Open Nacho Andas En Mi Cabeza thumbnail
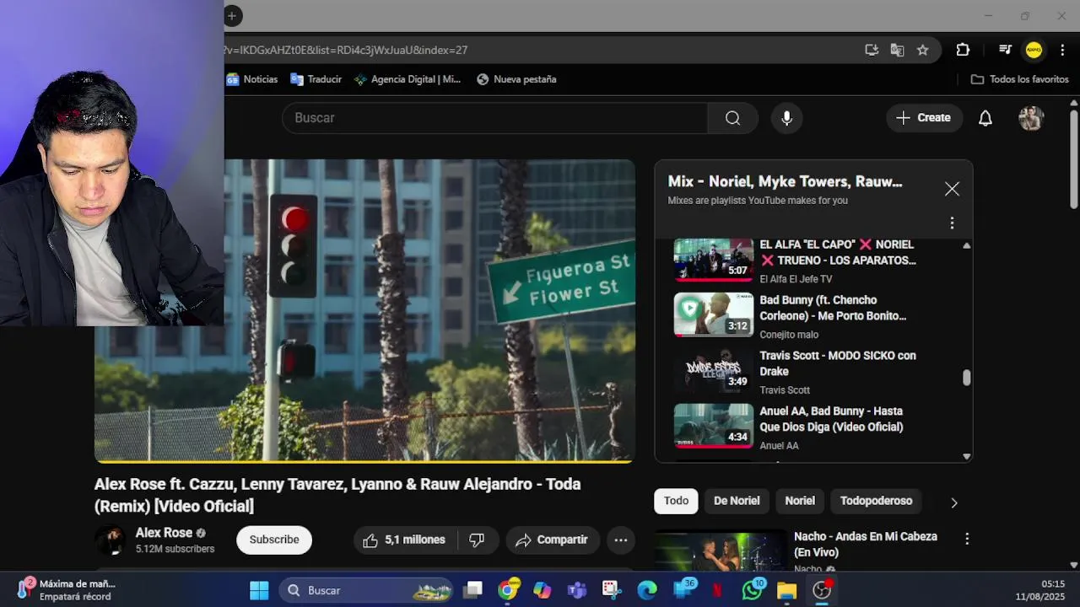 (x=721, y=551)
